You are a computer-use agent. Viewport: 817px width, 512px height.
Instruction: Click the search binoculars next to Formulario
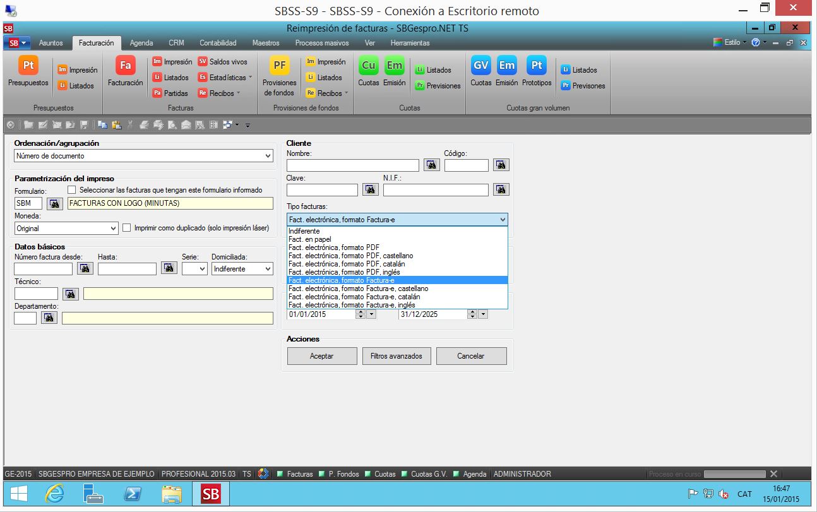pos(55,203)
